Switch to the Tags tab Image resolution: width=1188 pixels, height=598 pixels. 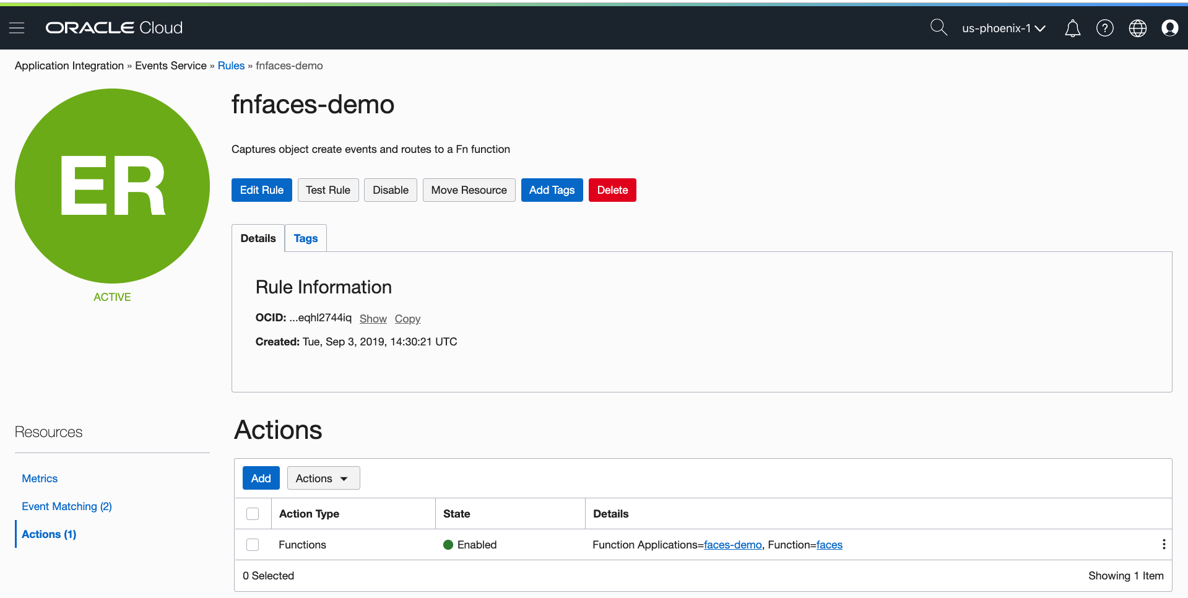[306, 238]
